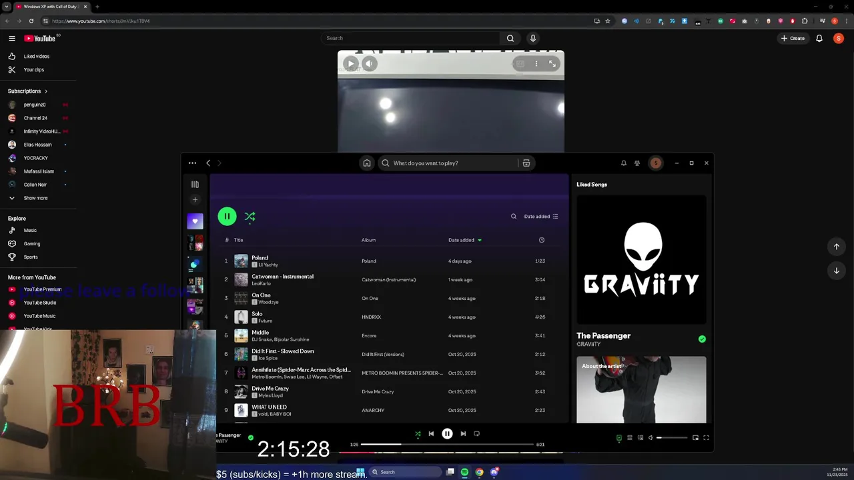Open Spotify miniplayer
This screenshot has width=854, height=480.
[x=695, y=437]
